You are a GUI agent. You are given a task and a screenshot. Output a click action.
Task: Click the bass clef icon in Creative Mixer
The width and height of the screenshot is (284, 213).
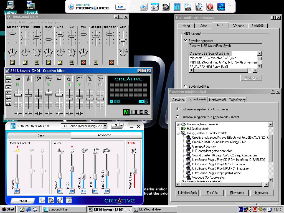[x=38, y=79]
